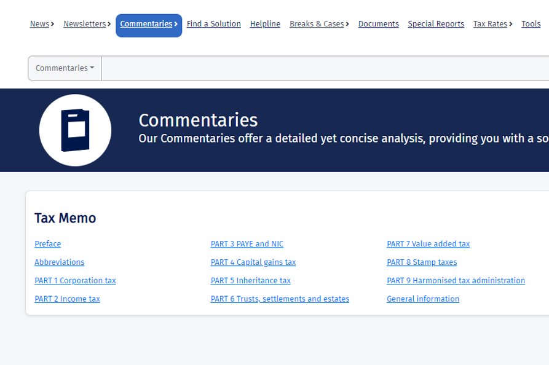Screen dimensions: 549x365
Task: Open the Preface link
Action: tap(48, 244)
